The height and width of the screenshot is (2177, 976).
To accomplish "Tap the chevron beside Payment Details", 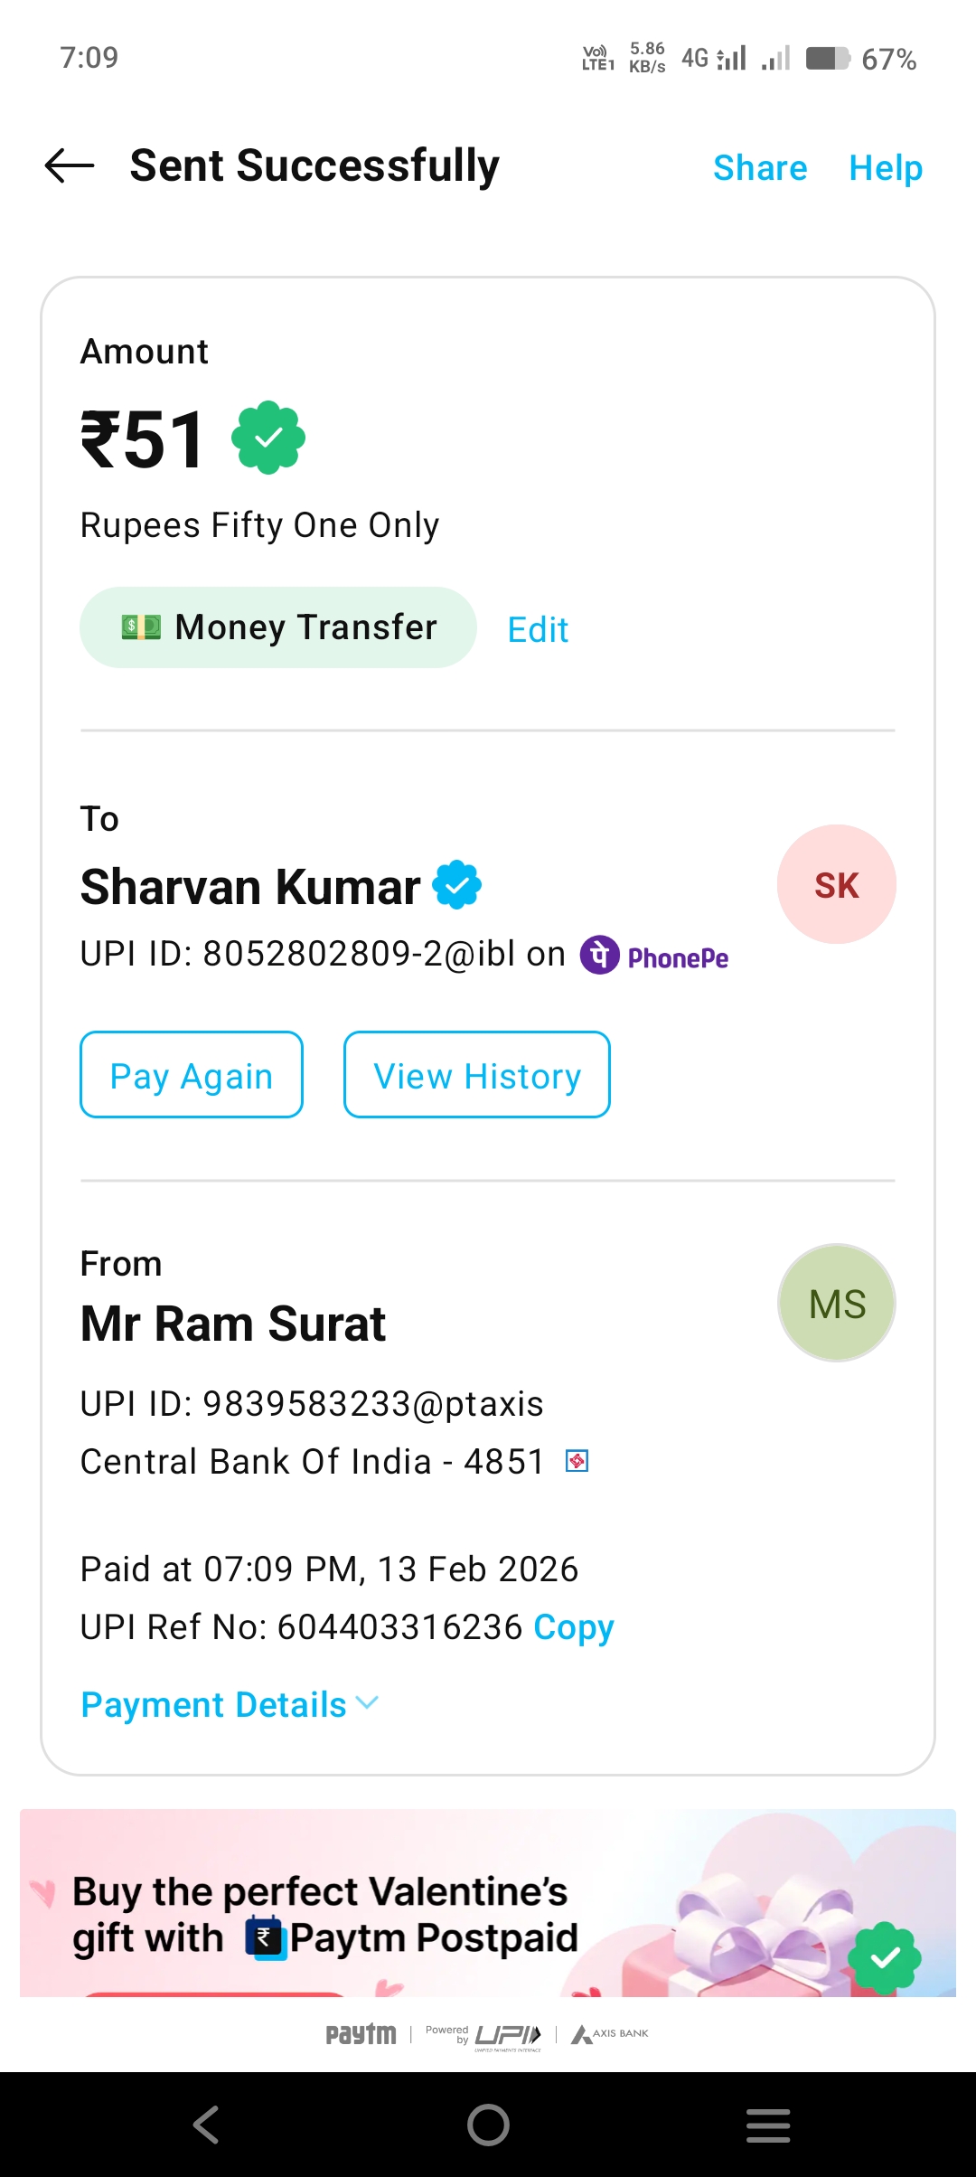I will [367, 1703].
